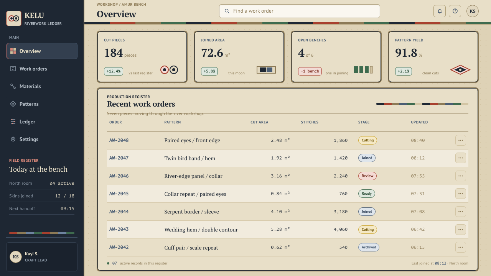The image size is (491, 276).
Task: Open the KS avatar in the header
Action: coord(473,11)
